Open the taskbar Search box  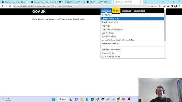tap(63, 99)
